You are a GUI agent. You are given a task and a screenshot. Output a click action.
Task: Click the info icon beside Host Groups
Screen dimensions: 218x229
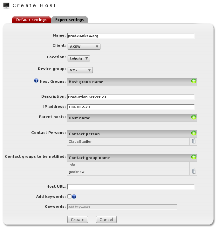click(x=36, y=81)
